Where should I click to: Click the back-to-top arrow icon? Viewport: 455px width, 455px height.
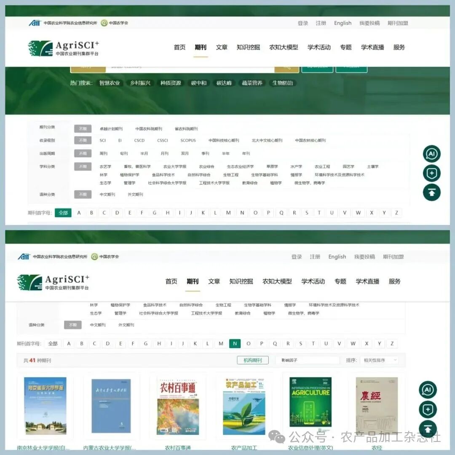(431, 193)
